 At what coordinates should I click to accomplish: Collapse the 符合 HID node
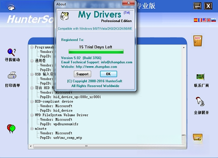(32, 88)
